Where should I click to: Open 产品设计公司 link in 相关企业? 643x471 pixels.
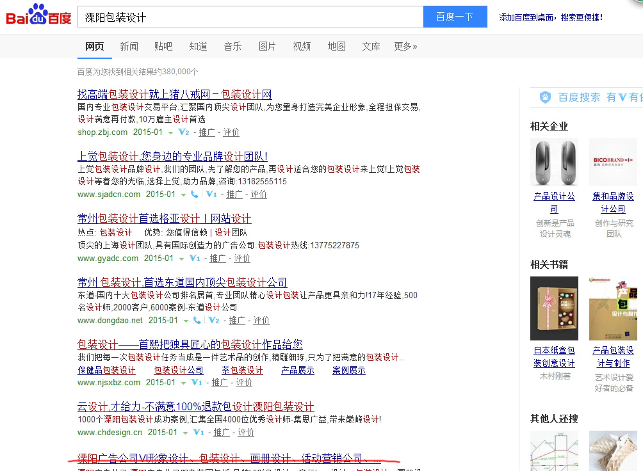(x=554, y=202)
